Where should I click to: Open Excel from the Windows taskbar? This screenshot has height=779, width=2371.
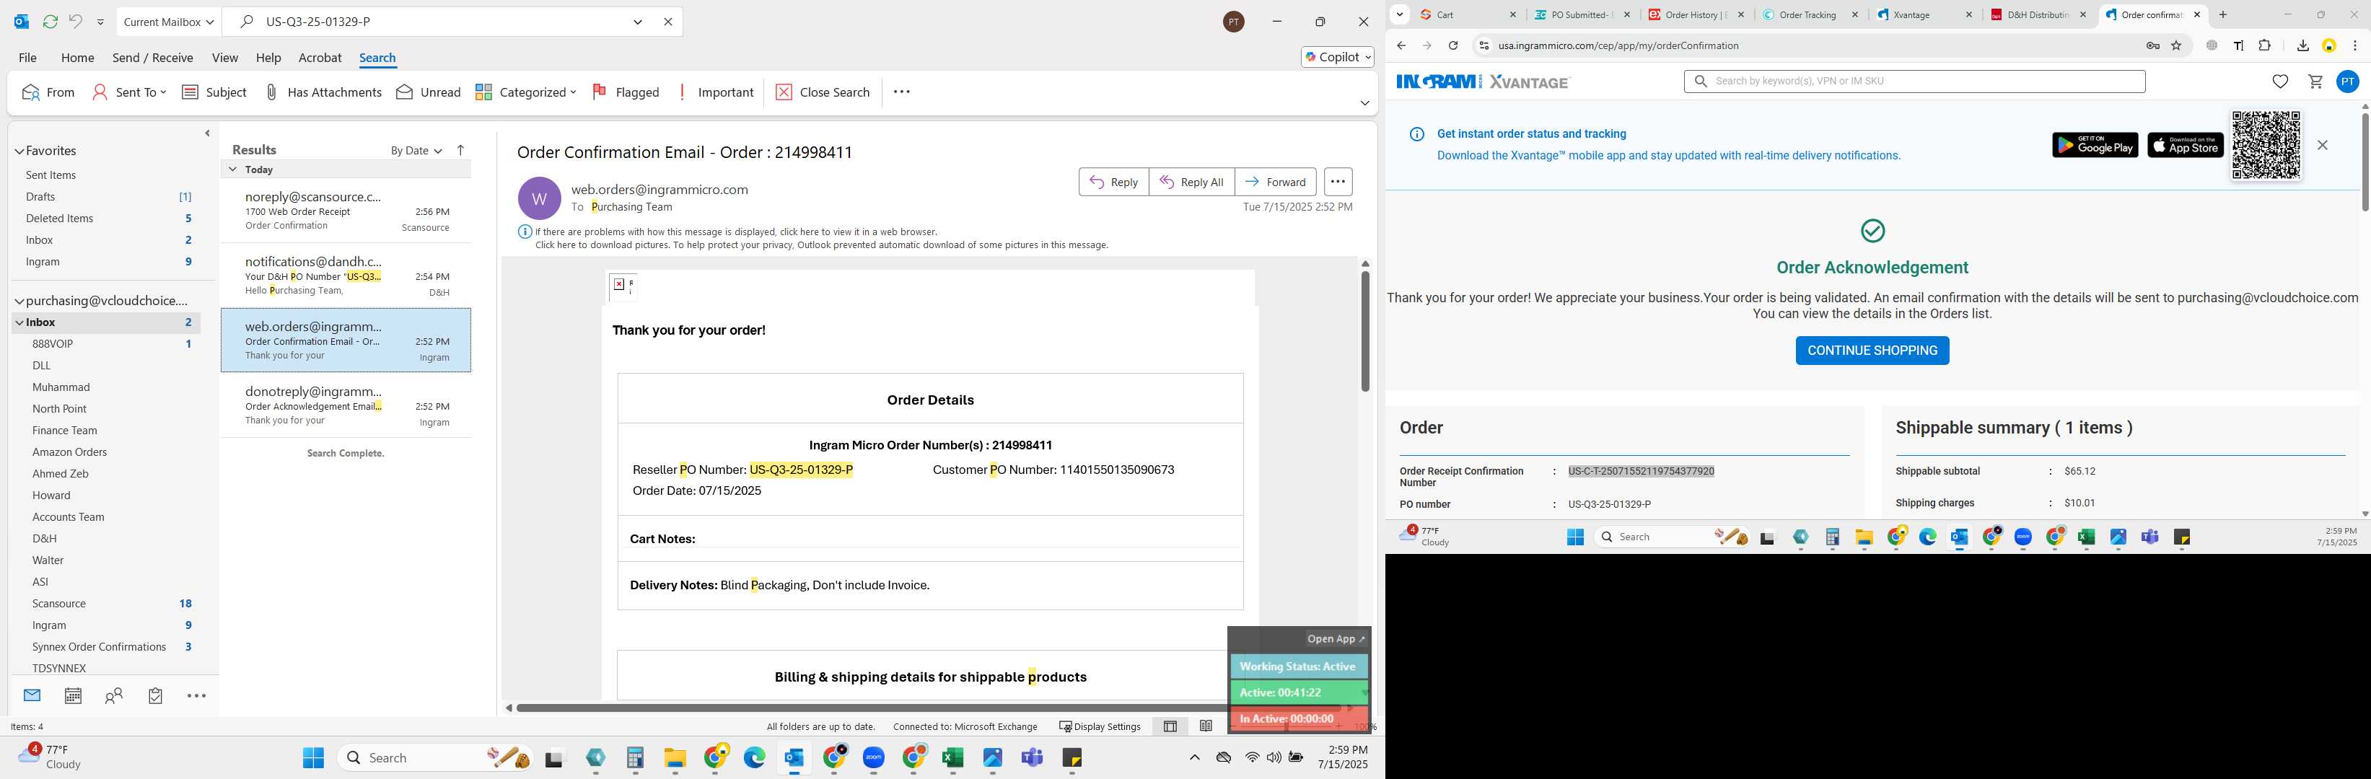click(x=952, y=758)
